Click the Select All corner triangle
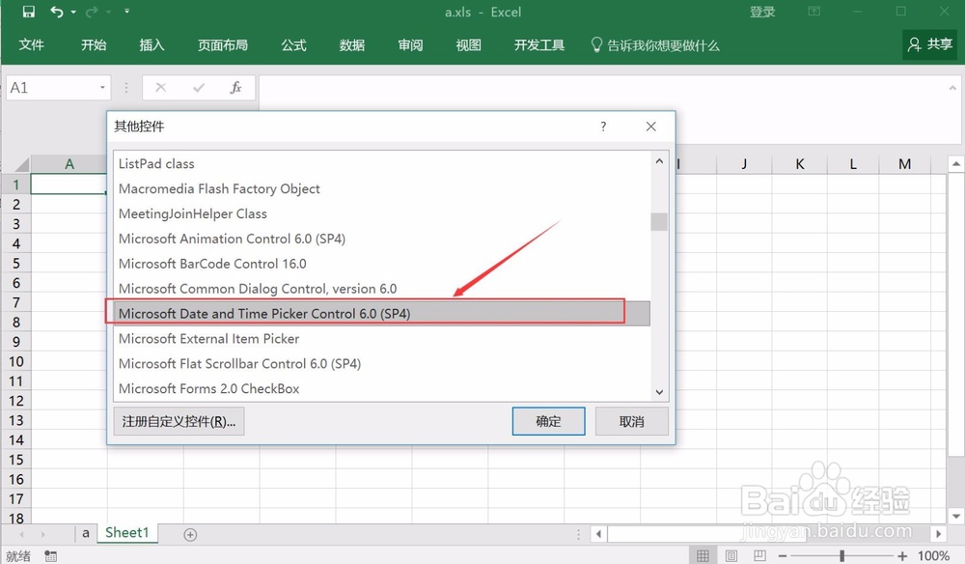The width and height of the screenshot is (965, 564). tap(21, 164)
